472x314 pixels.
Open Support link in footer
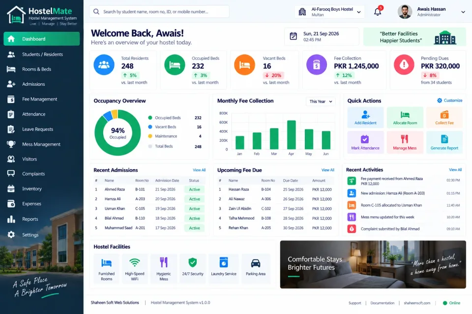(354, 303)
